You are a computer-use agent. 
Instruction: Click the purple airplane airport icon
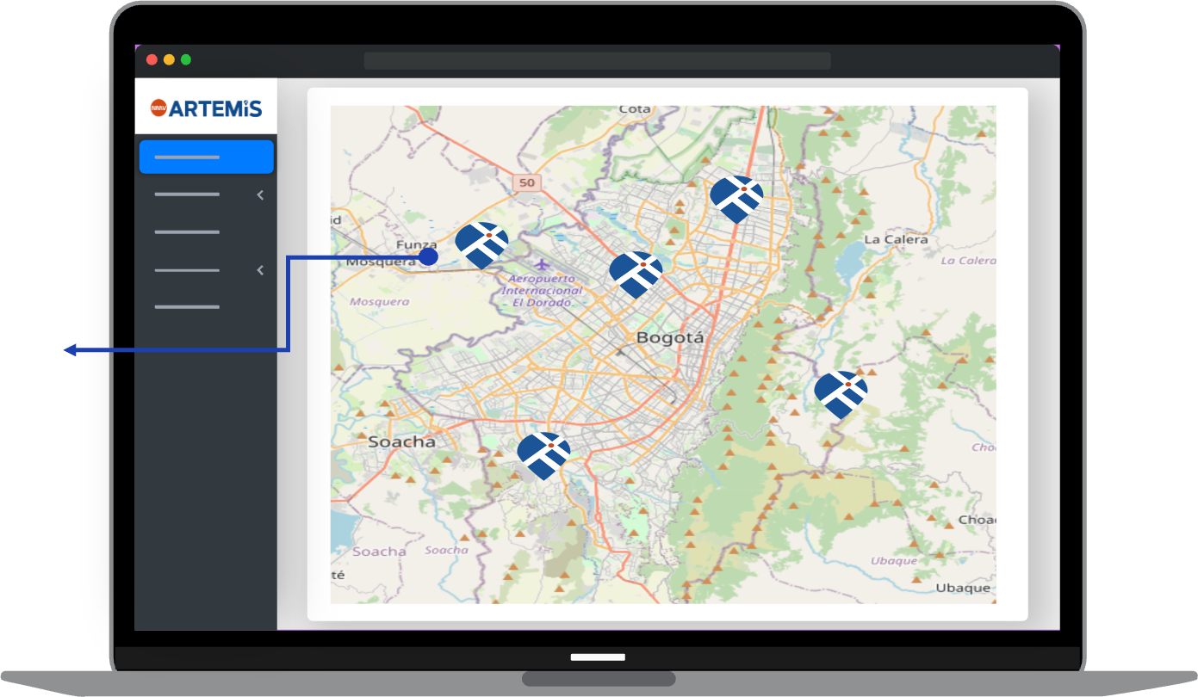pos(541,263)
